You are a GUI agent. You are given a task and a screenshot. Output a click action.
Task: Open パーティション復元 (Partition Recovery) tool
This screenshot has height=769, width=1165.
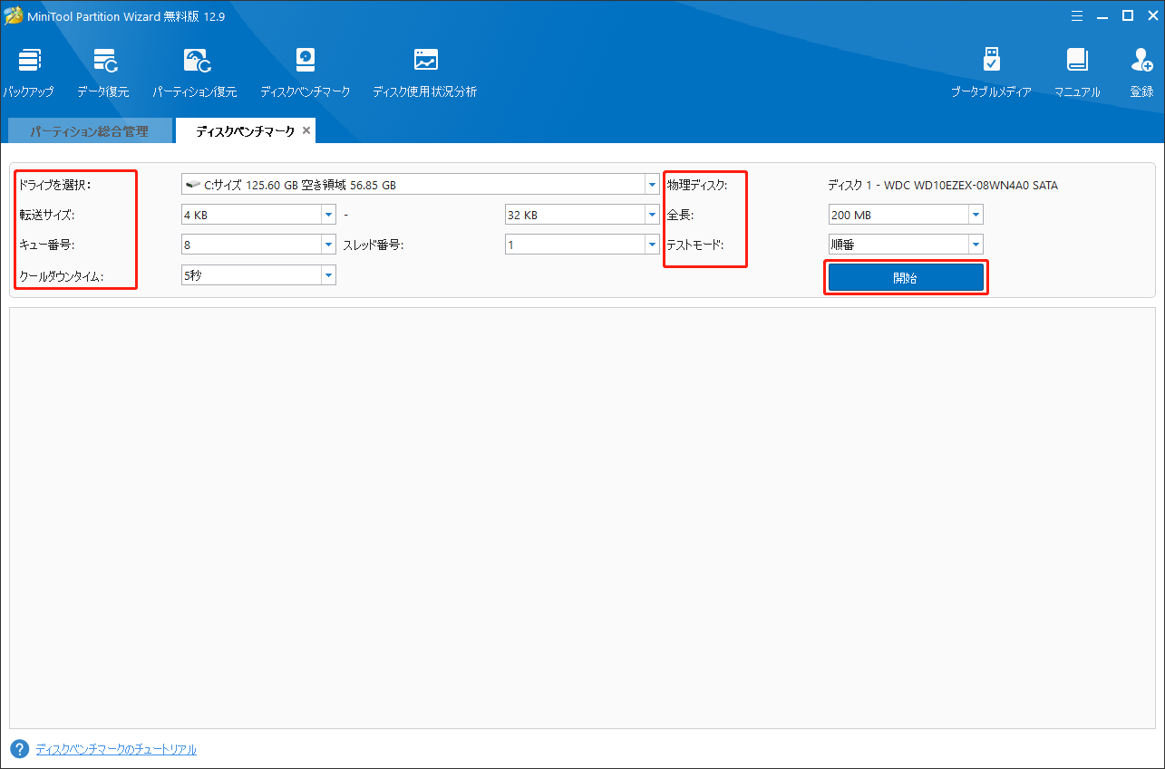tap(195, 73)
